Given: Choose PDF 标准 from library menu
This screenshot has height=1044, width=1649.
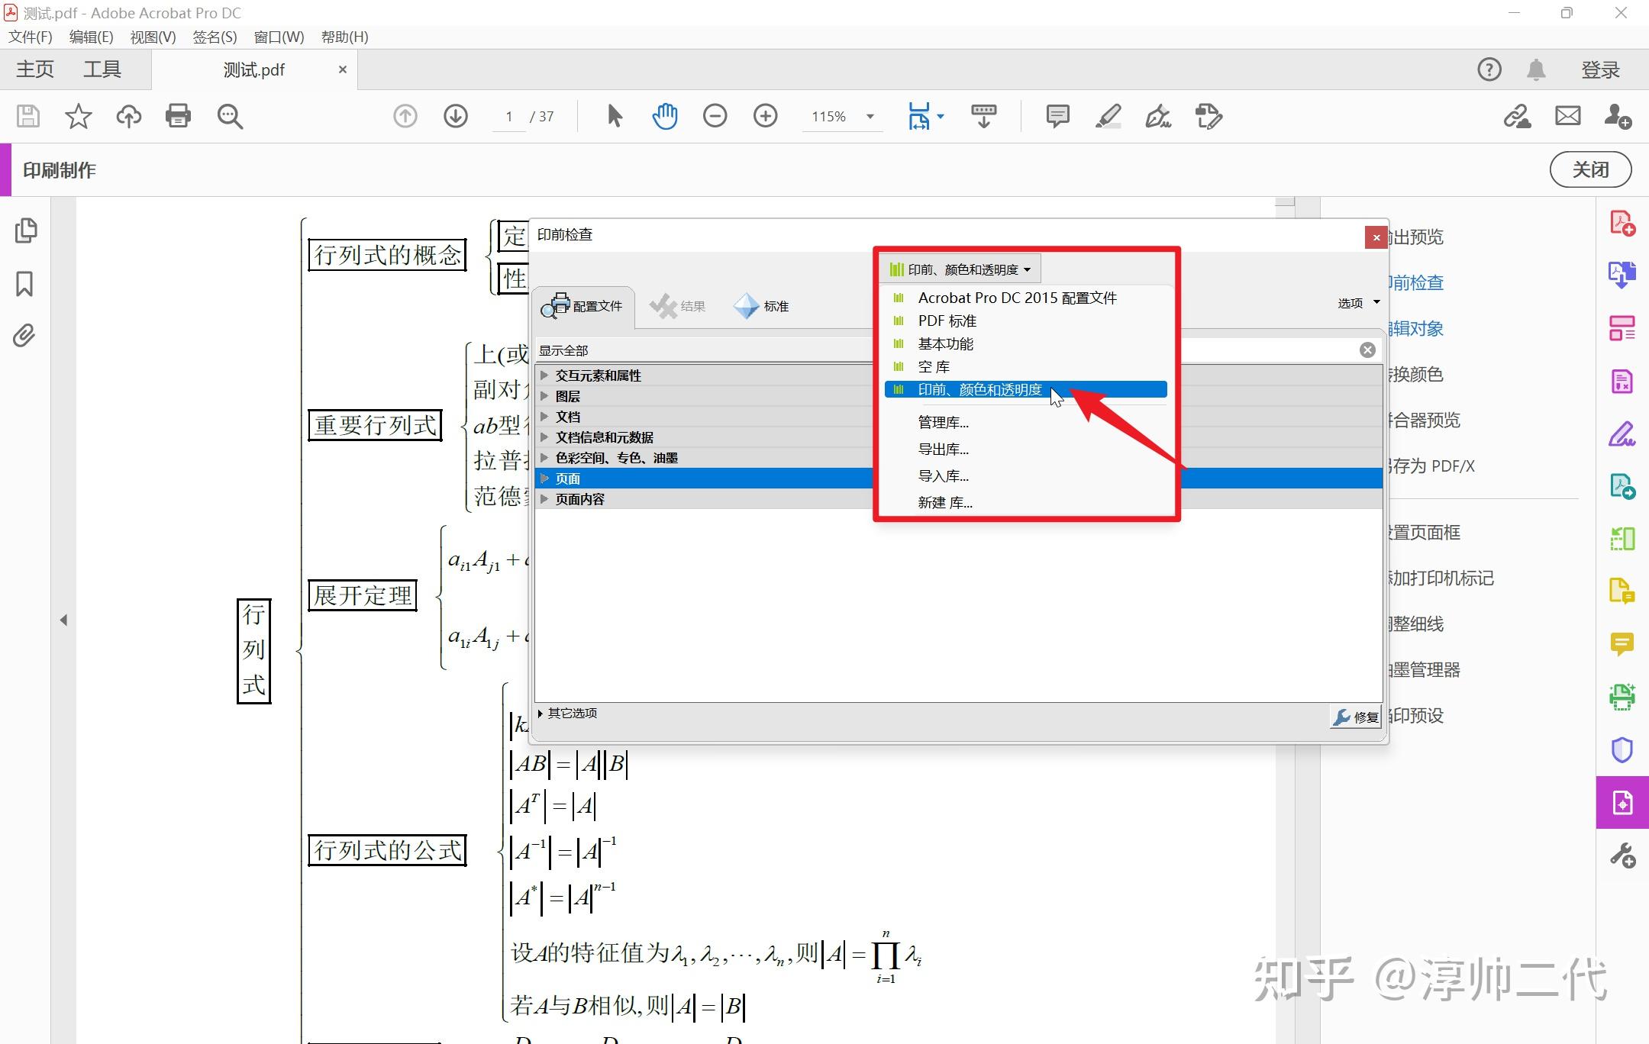Looking at the screenshot, I should 947,321.
